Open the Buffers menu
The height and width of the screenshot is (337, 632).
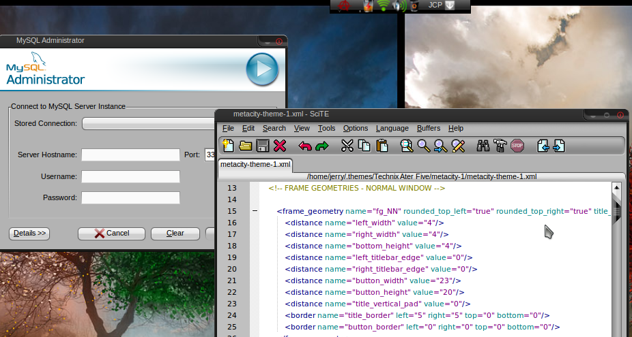click(x=429, y=128)
